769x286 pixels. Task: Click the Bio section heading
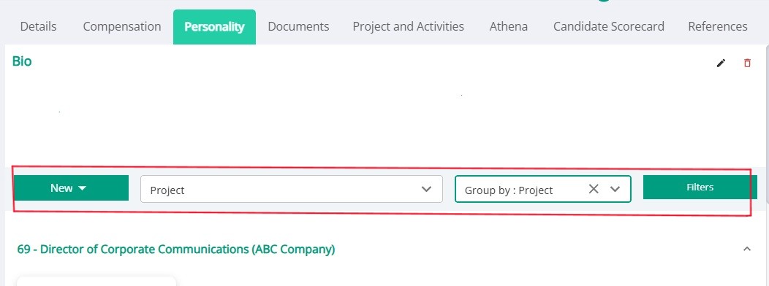tap(22, 61)
